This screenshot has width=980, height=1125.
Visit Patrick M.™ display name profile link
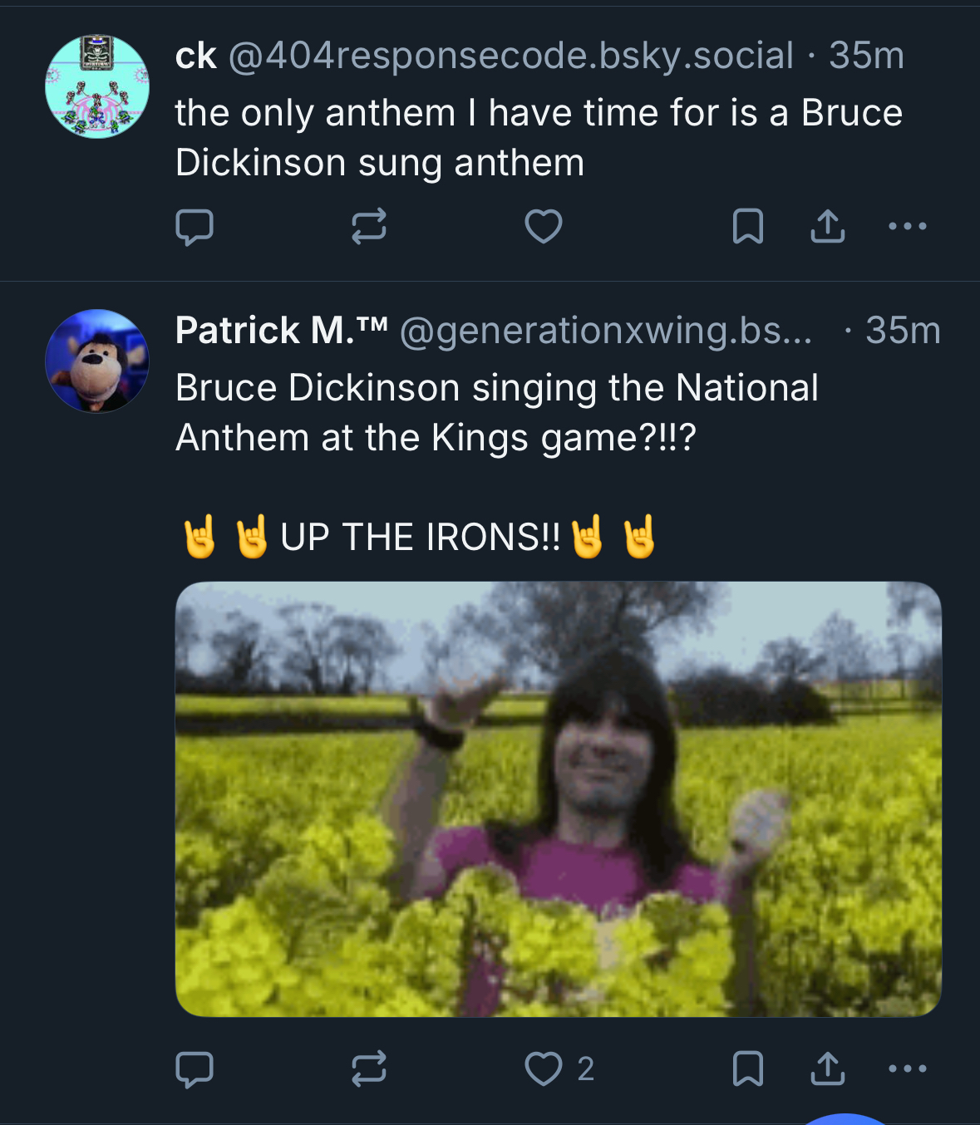click(281, 331)
